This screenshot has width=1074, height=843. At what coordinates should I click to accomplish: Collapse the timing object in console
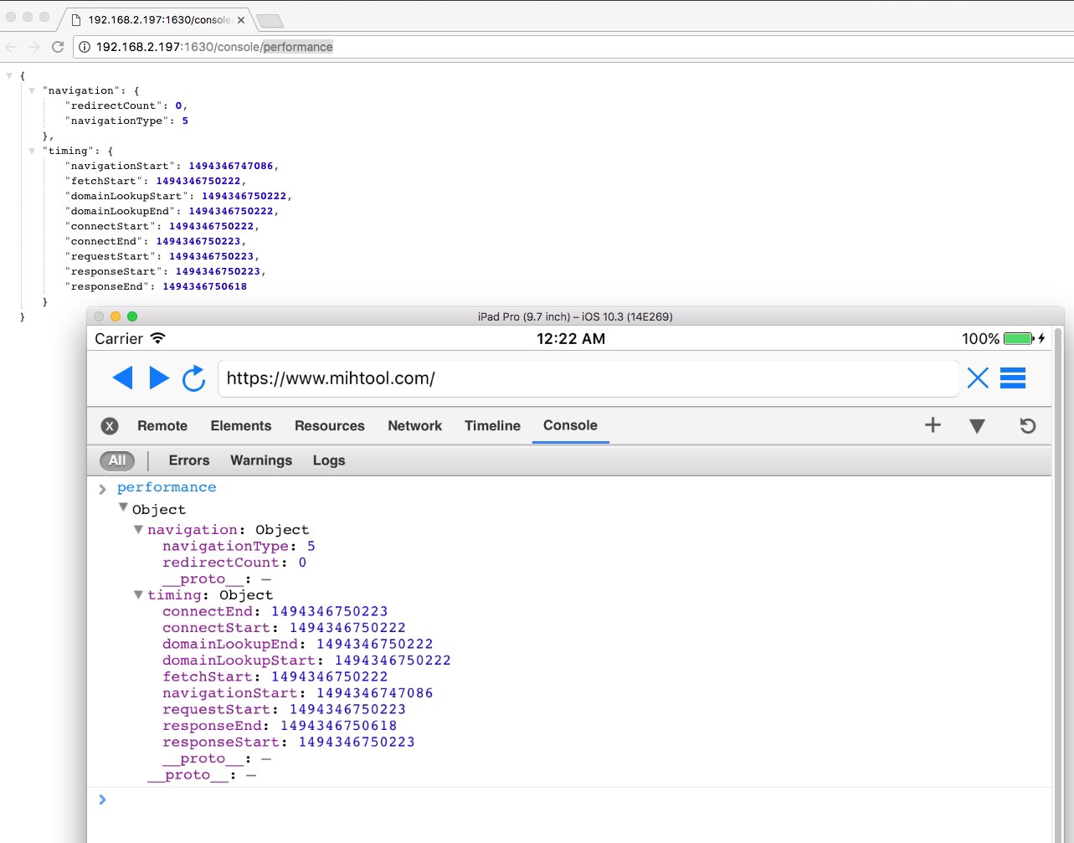tap(139, 595)
